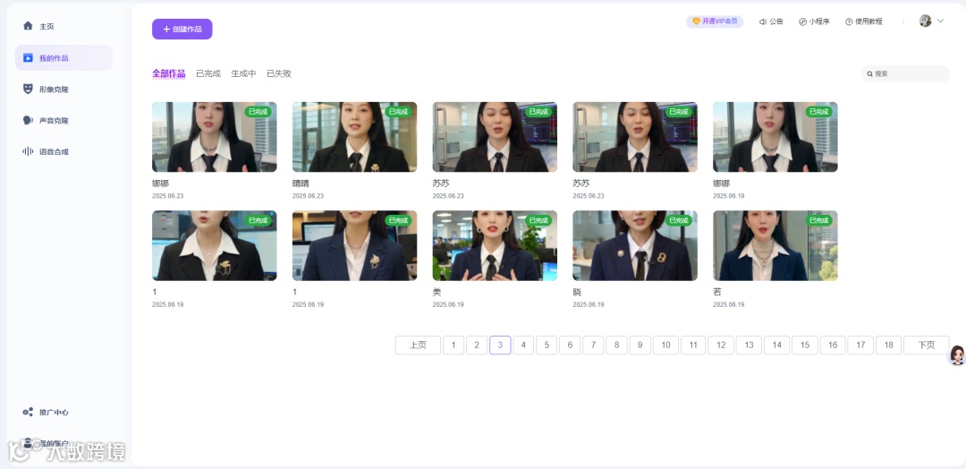The image size is (966, 469).
Task: Click the title text 若
Action: click(x=717, y=292)
